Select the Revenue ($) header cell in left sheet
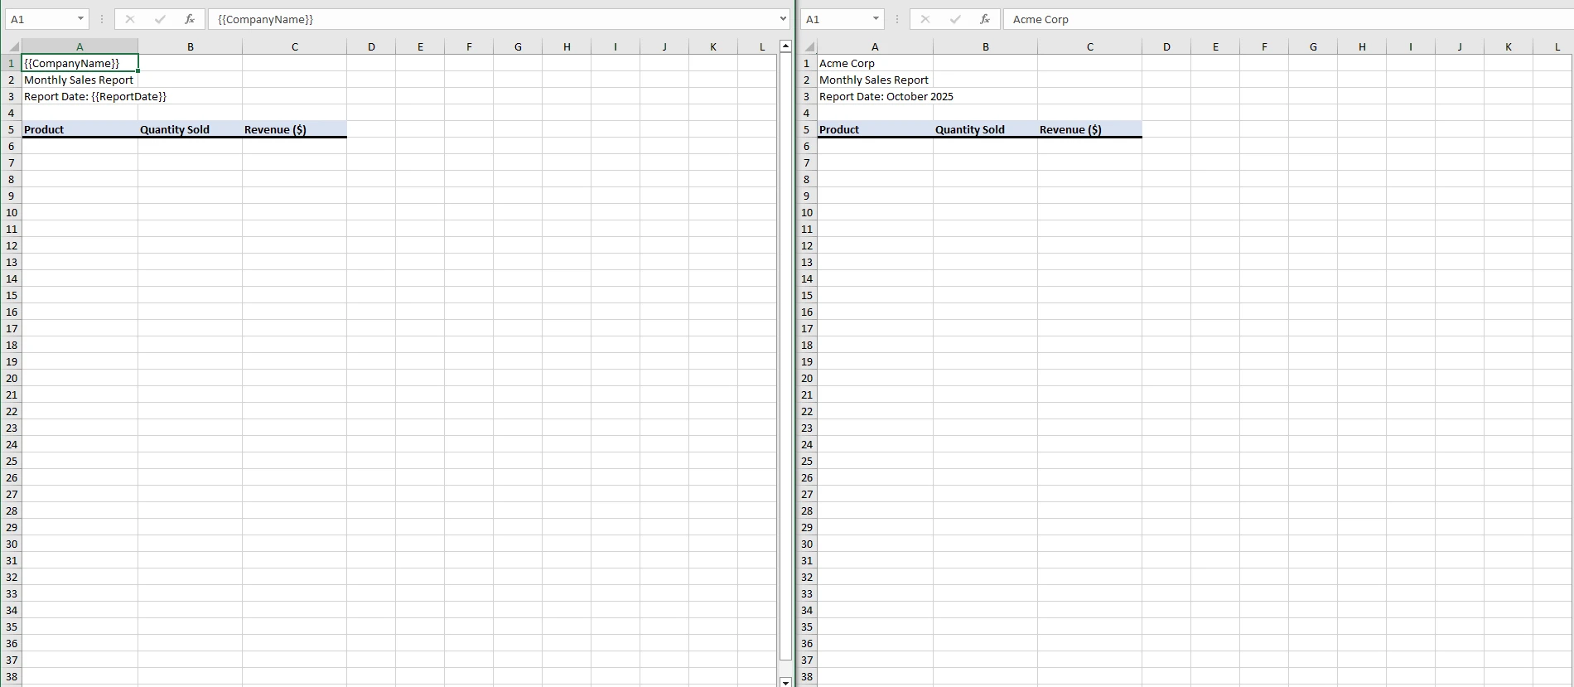Viewport: 1574px width, 687px height. (294, 129)
